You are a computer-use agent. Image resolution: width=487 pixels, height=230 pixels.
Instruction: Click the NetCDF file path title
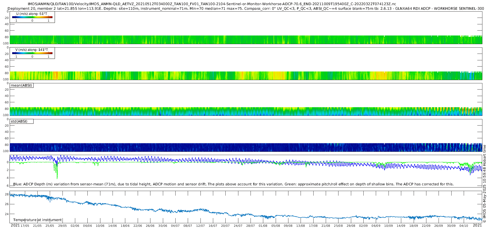pos(212,4)
